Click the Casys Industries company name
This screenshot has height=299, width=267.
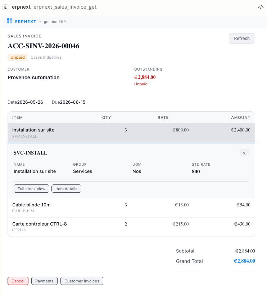click(x=46, y=57)
